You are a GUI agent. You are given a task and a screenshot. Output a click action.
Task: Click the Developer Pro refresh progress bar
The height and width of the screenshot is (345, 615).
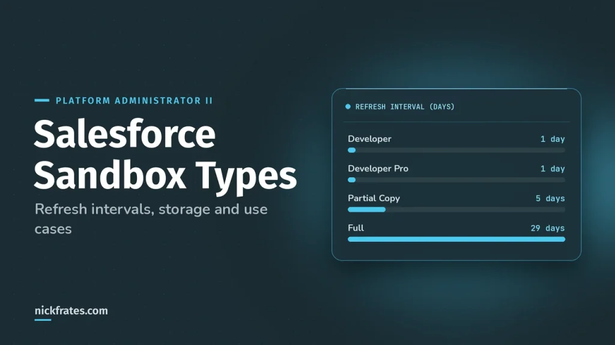(x=456, y=180)
